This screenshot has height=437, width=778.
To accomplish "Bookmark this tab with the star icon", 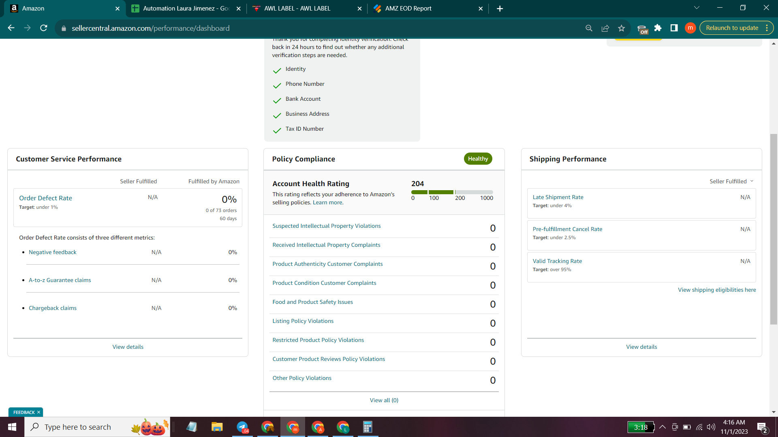I will pyautogui.click(x=621, y=28).
